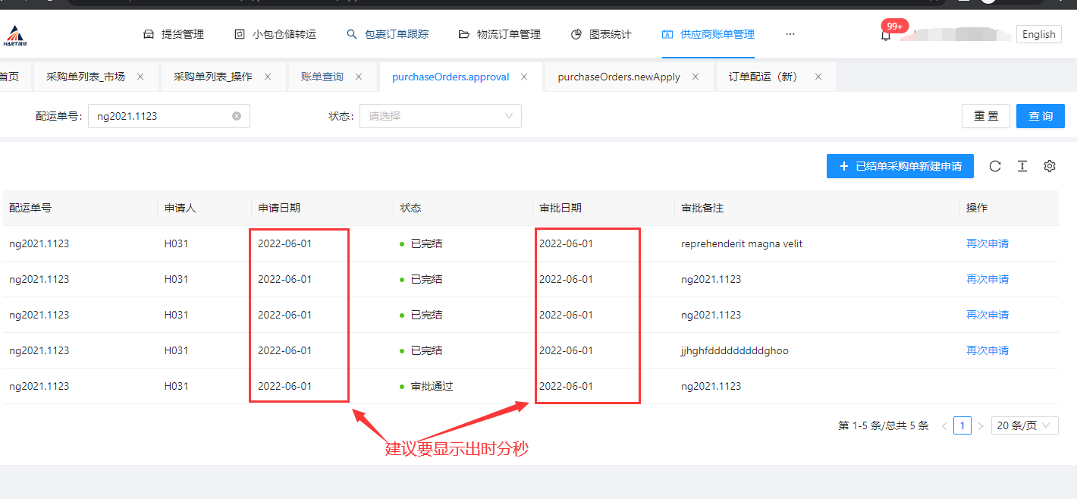The height and width of the screenshot is (499, 1077).
Task: Click 再次申请 link in first row
Action: click(988, 243)
